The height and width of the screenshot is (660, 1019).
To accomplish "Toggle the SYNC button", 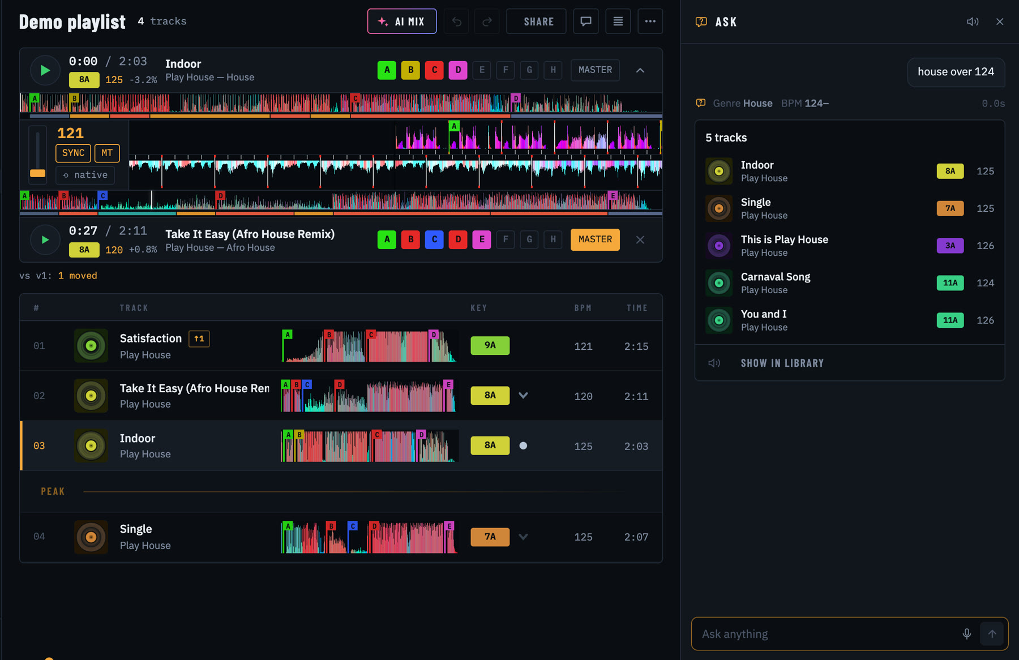I will click(73, 153).
